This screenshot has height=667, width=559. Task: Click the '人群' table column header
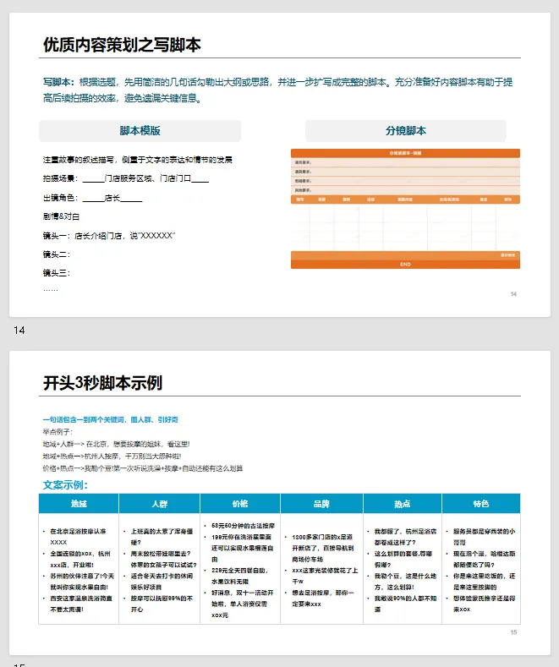160,504
